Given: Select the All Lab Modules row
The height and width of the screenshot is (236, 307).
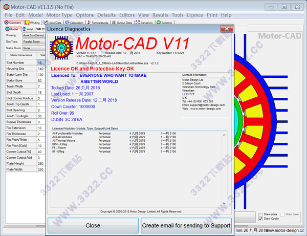Looking at the screenshot, I should 114,137.
